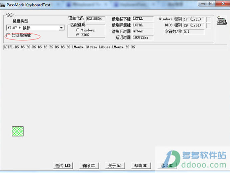Select the Windows radio button under 匹配键码

(x=78, y=30)
